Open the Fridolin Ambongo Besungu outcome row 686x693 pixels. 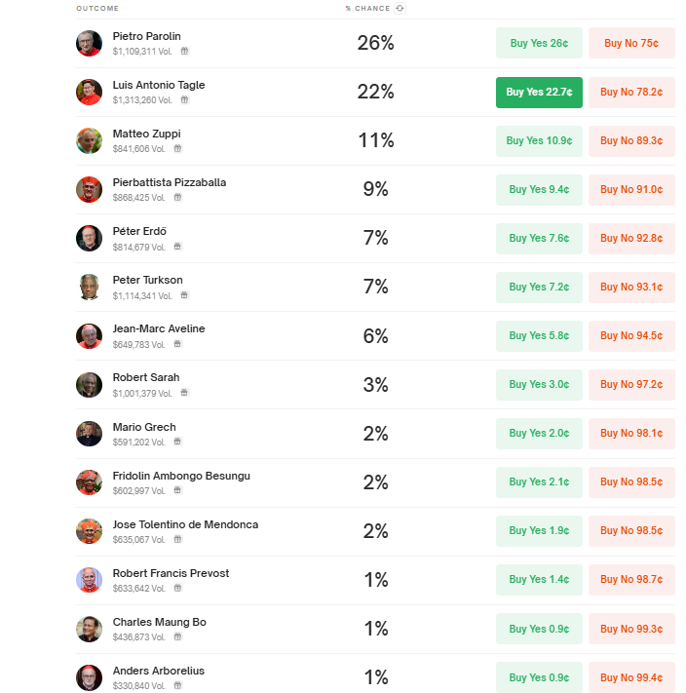pyautogui.click(x=375, y=482)
